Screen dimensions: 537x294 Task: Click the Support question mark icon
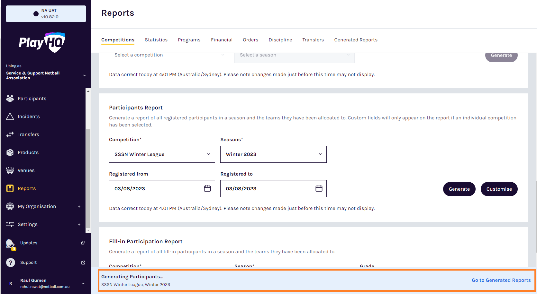(11, 263)
